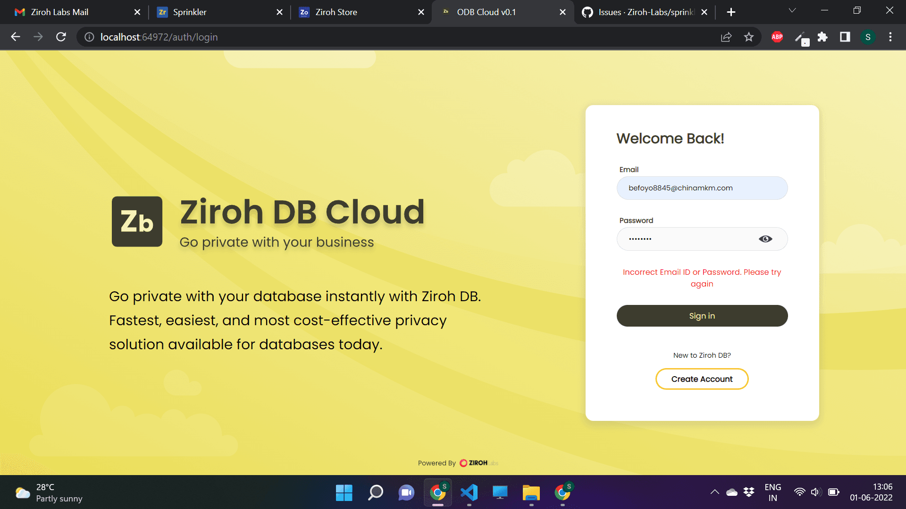Open the tab search dropdown

point(792,10)
